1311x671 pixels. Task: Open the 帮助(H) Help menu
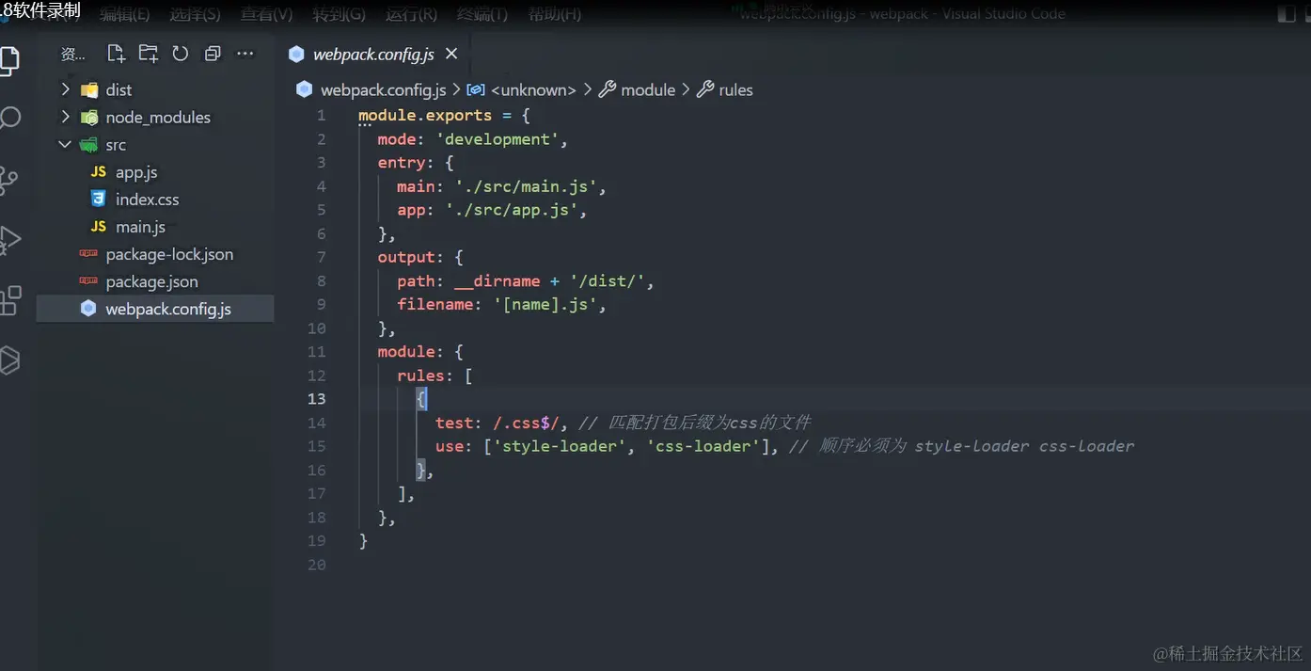pyautogui.click(x=555, y=14)
